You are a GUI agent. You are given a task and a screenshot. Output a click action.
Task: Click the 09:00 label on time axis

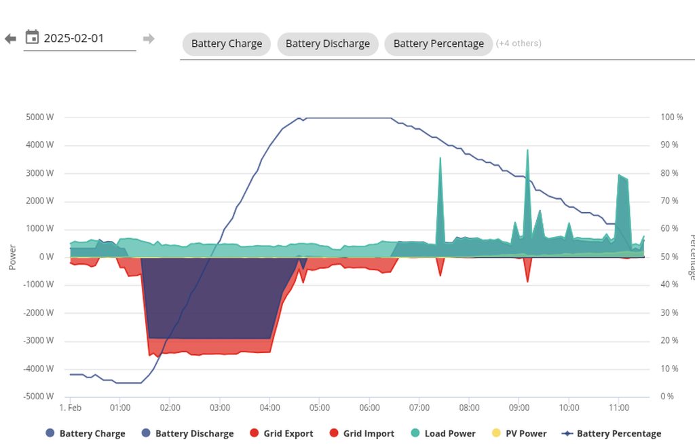pos(519,408)
